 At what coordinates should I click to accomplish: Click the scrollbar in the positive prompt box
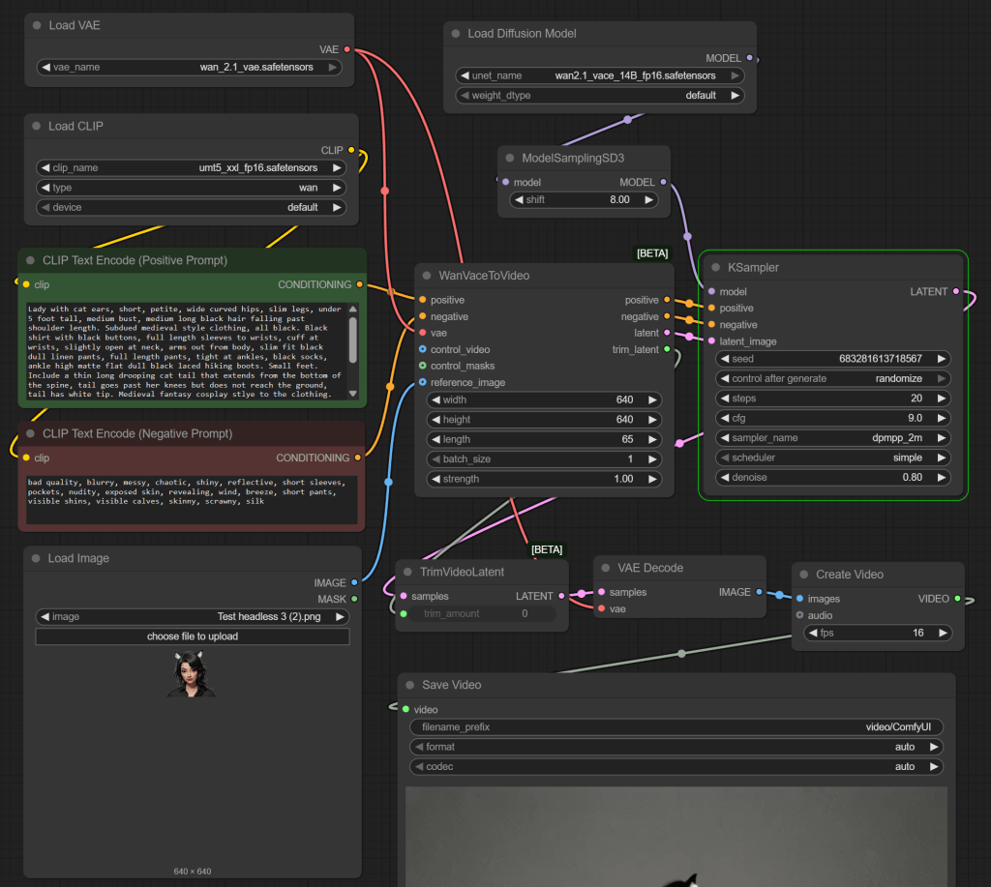[352, 339]
